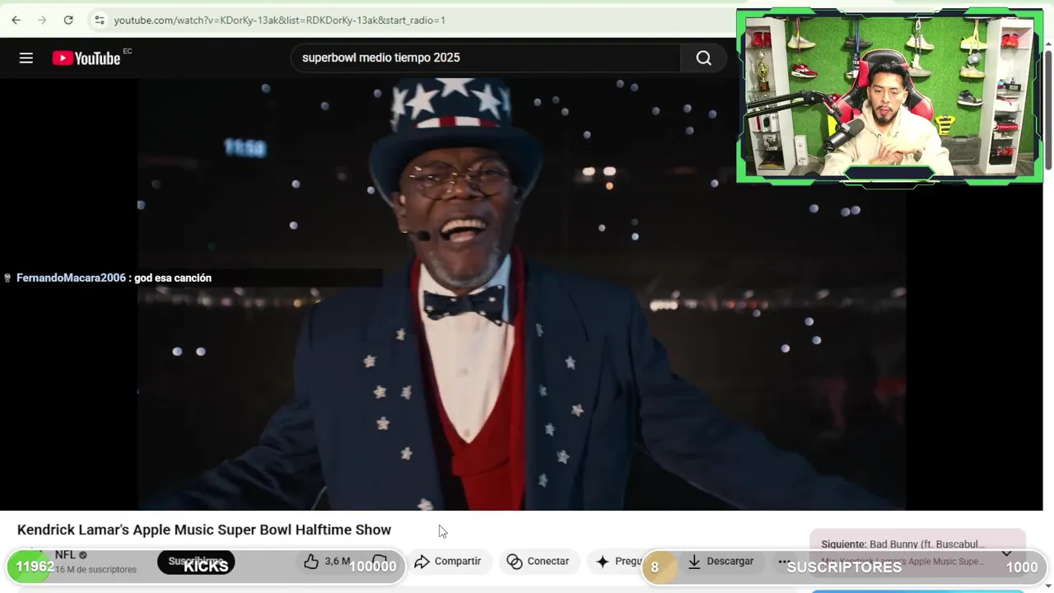Click the video title text 'Kendrick Lamar's Apple Music Super Bowl Halftime Show'
1054x593 pixels.
click(204, 530)
